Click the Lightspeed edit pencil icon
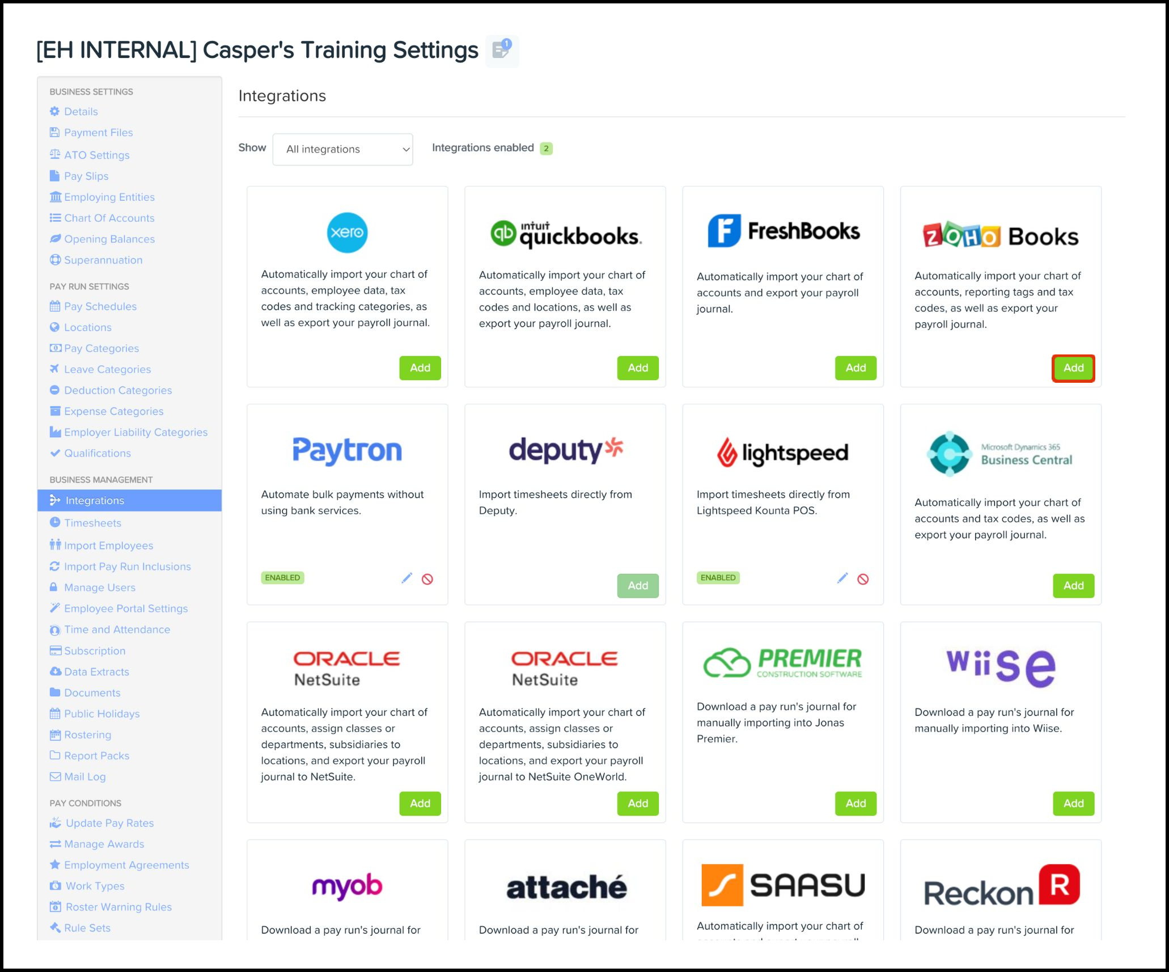The width and height of the screenshot is (1169, 972). [842, 578]
